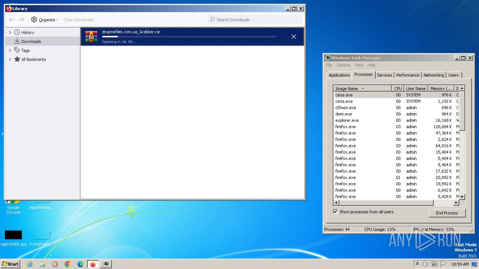
Task: Switch to the Performance tab
Action: pos(408,75)
